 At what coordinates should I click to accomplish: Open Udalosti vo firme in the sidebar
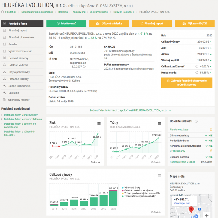pos(22,65)
